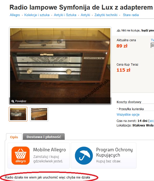Show Wszystkie opcje delivery link

point(128,115)
